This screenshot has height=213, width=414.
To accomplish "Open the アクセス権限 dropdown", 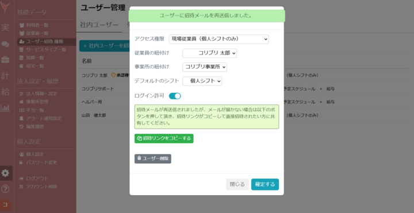I will [x=219, y=39].
